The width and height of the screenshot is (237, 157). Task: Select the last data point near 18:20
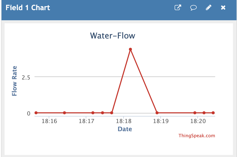tap(213, 113)
